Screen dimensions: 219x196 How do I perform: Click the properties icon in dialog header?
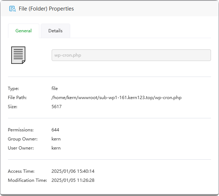tap(12, 9)
